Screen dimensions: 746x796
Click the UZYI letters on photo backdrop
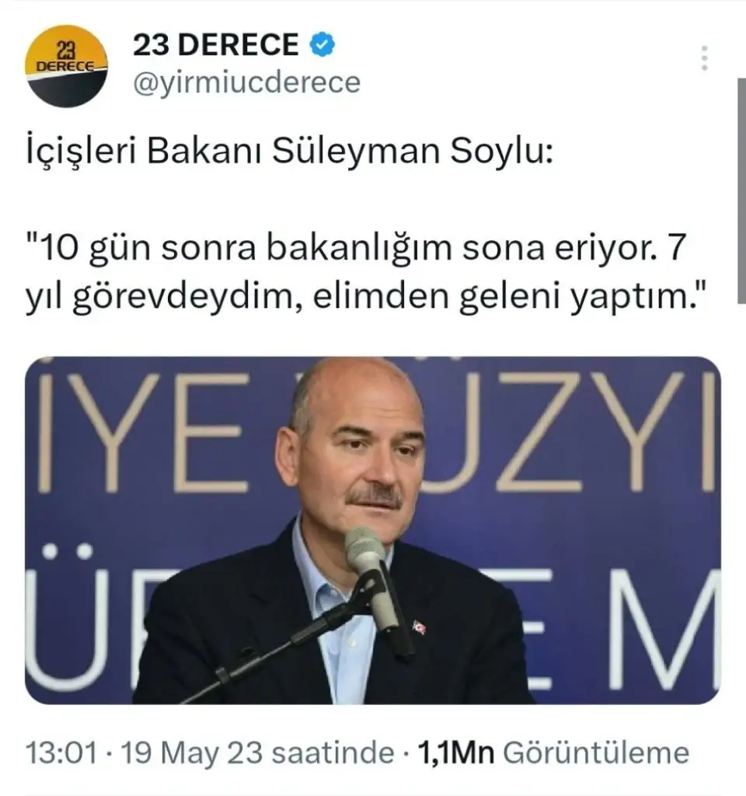click(x=568, y=432)
